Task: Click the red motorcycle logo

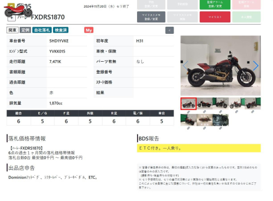Action: pyautogui.click(x=18, y=10)
